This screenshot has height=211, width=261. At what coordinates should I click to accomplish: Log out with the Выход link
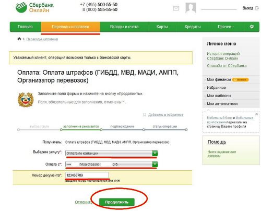[247, 8]
